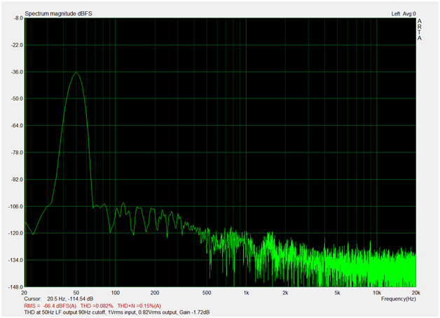The height and width of the screenshot is (318, 440).
Task: Click the 1k frequency axis tick
Action: tap(246, 292)
